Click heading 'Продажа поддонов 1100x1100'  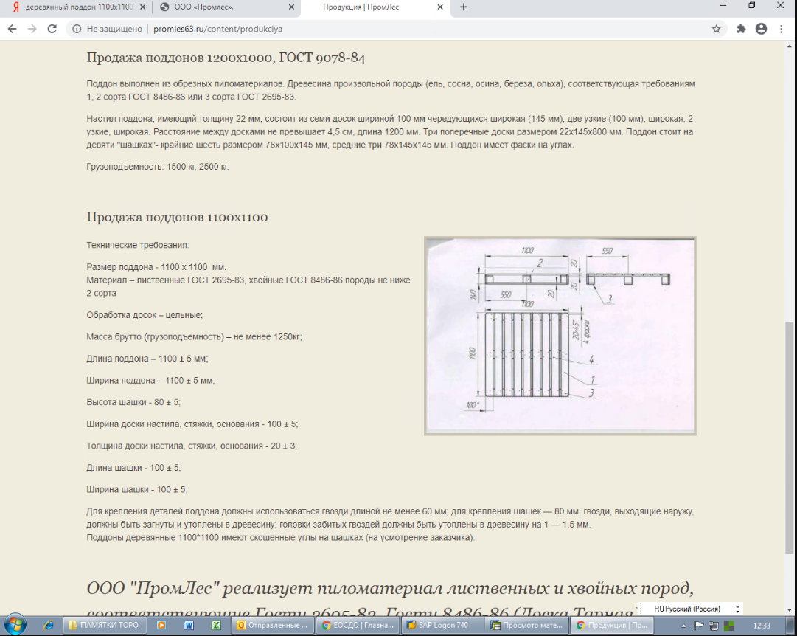click(177, 217)
